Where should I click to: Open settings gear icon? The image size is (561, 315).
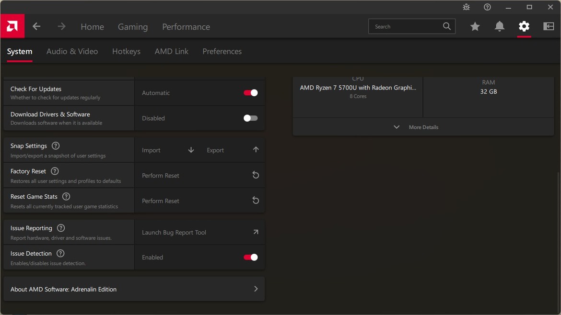click(524, 26)
